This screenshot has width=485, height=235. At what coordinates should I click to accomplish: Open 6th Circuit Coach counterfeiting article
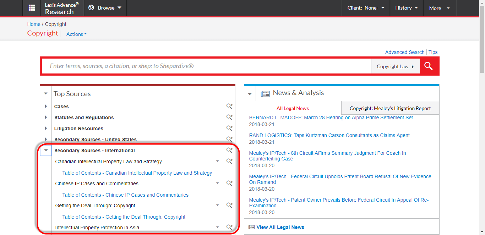click(328, 156)
